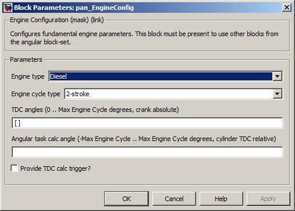The width and height of the screenshot is (295, 211).
Task: Click the Simulink block icon in title bar
Action: (x=8, y=8)
